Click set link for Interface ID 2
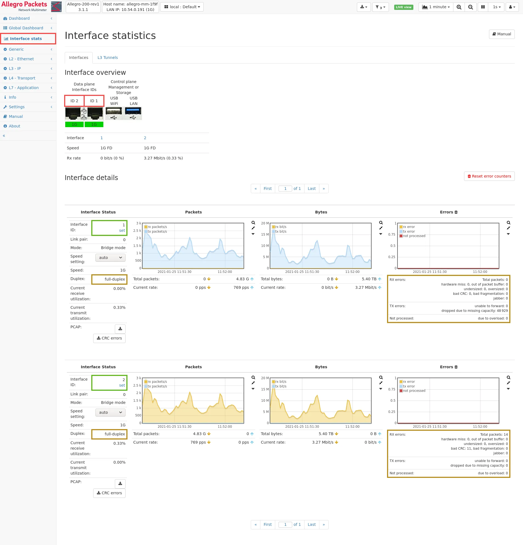 tap(122, 386)
